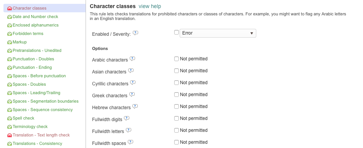Enable the Character classes rule checkbox
The height and width of the screenshot is (148, 363).
coord(177,32)
